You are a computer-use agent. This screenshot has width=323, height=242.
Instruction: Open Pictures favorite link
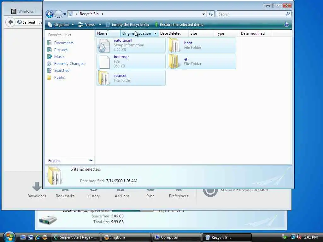[x=61, y=50]
